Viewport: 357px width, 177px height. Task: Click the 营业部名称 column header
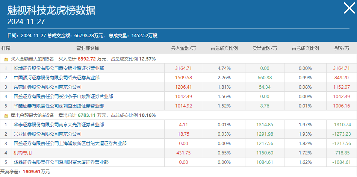(88, 48)
